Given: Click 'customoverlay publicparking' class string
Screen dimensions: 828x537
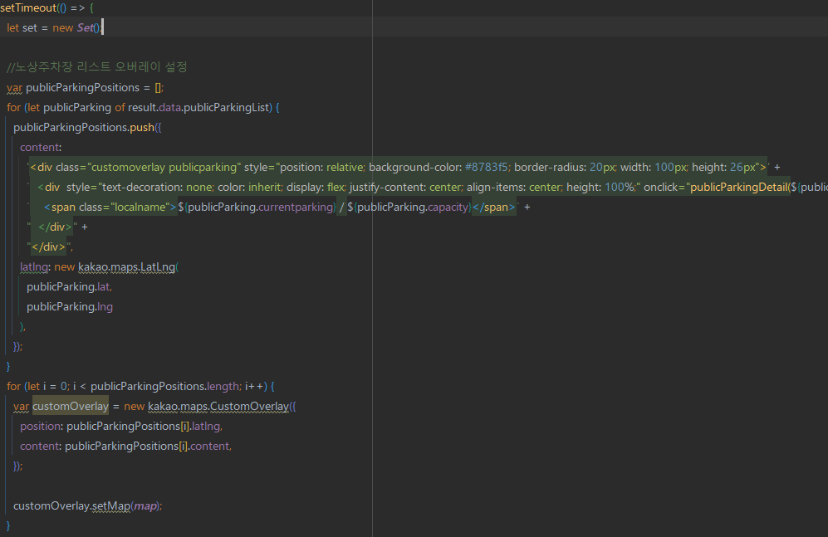Looking at the screenshot, I should coord(164,167).
